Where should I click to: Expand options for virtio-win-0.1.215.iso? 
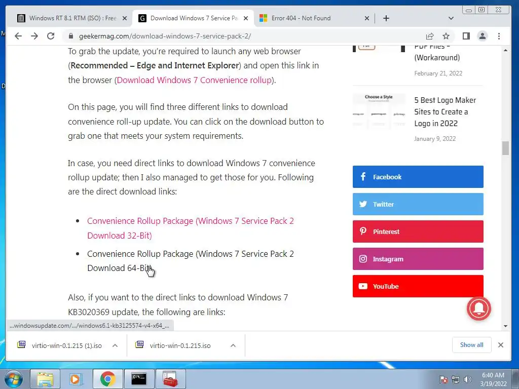tap(233, 345)
